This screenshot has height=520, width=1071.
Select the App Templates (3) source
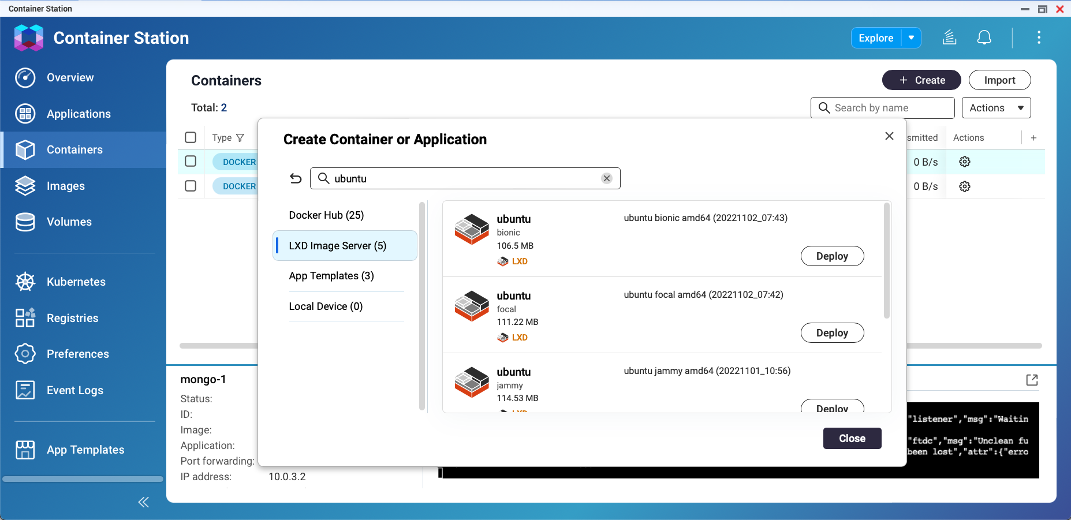[331, 276]
